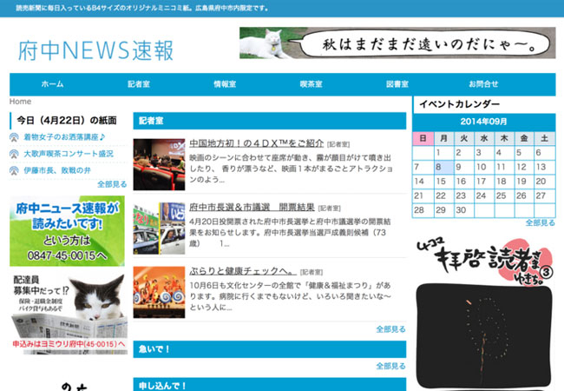Click the icon beside 着物女子のお洒落講座
The width and height of the screenshot is (564, 391).
coord(15,137)
